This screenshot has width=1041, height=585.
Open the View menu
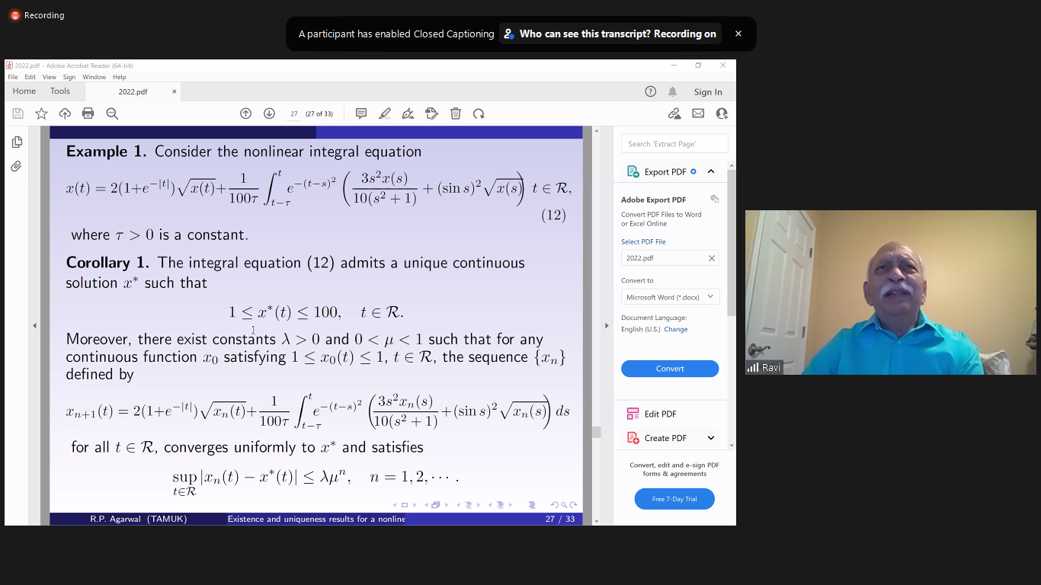49,77
